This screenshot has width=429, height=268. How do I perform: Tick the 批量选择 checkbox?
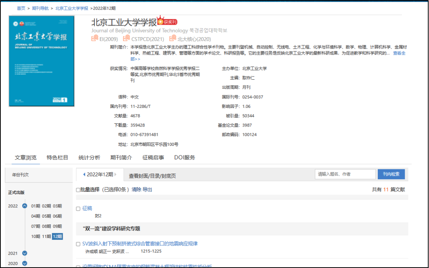[x=78, y=190]
